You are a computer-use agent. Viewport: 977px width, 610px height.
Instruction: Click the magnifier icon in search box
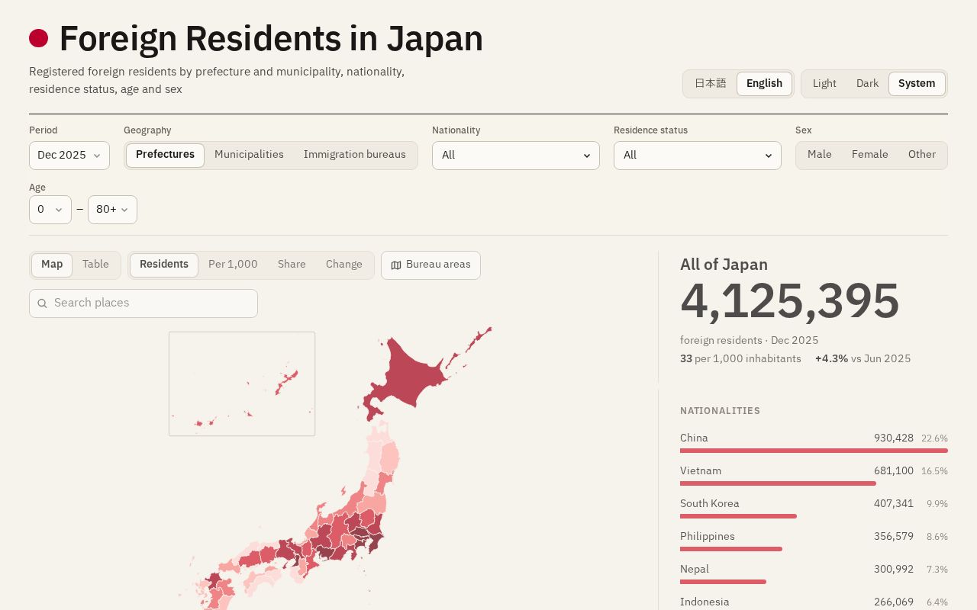click(42, 303)
